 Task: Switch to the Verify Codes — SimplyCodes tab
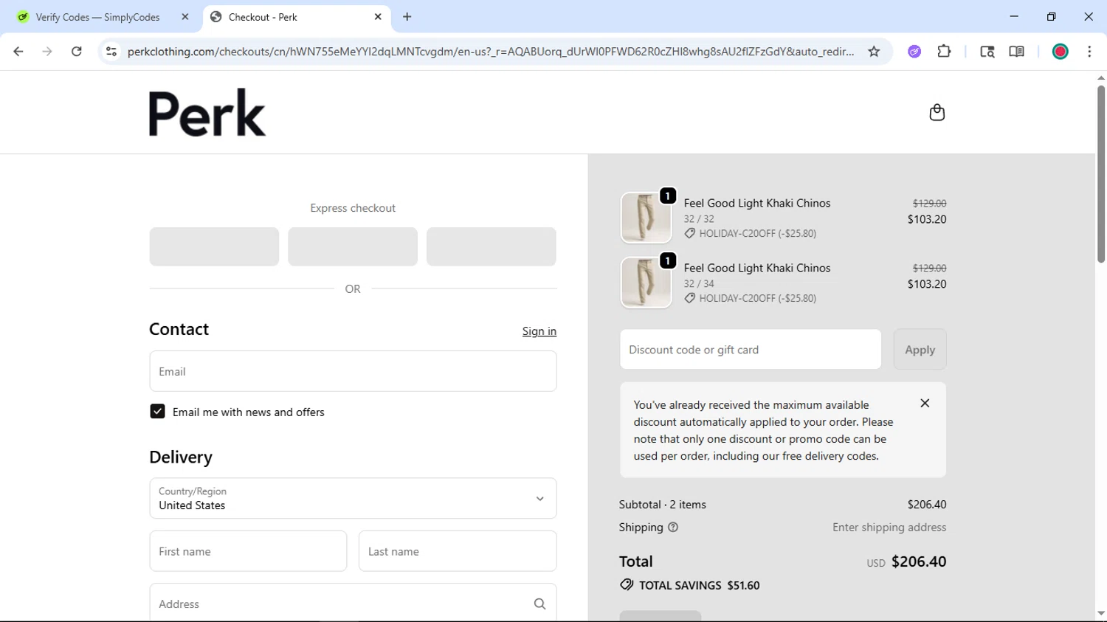pos(98,17)
